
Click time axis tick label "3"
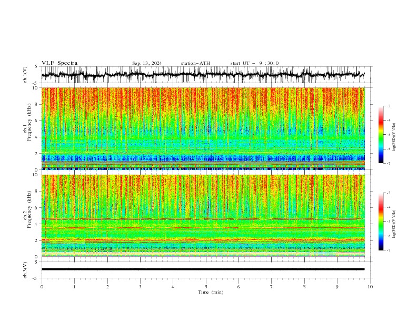tap(140, 287)
